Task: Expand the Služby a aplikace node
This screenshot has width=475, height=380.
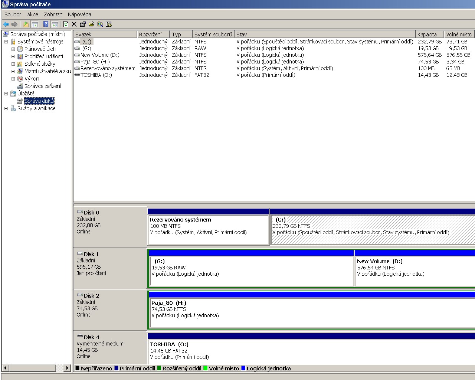Action: (x=6, y=108)
